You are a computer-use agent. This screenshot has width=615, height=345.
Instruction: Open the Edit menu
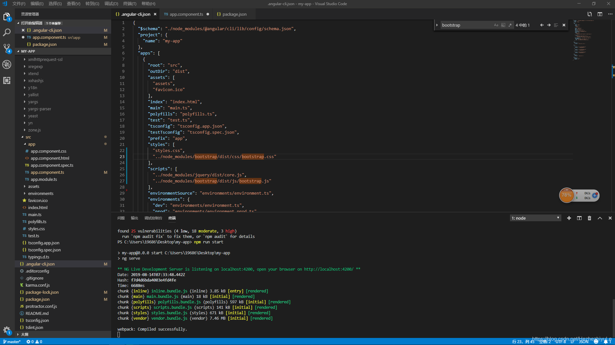coord(37,4)
